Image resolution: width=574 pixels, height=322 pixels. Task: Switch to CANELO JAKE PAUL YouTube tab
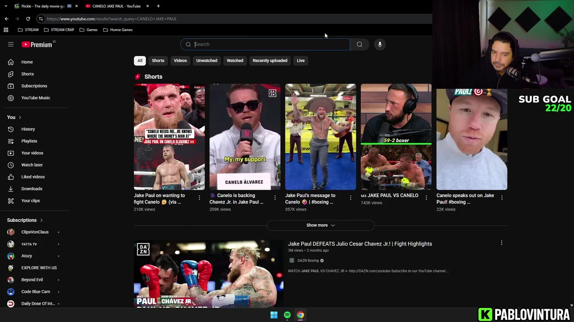(x=116, y=6)
